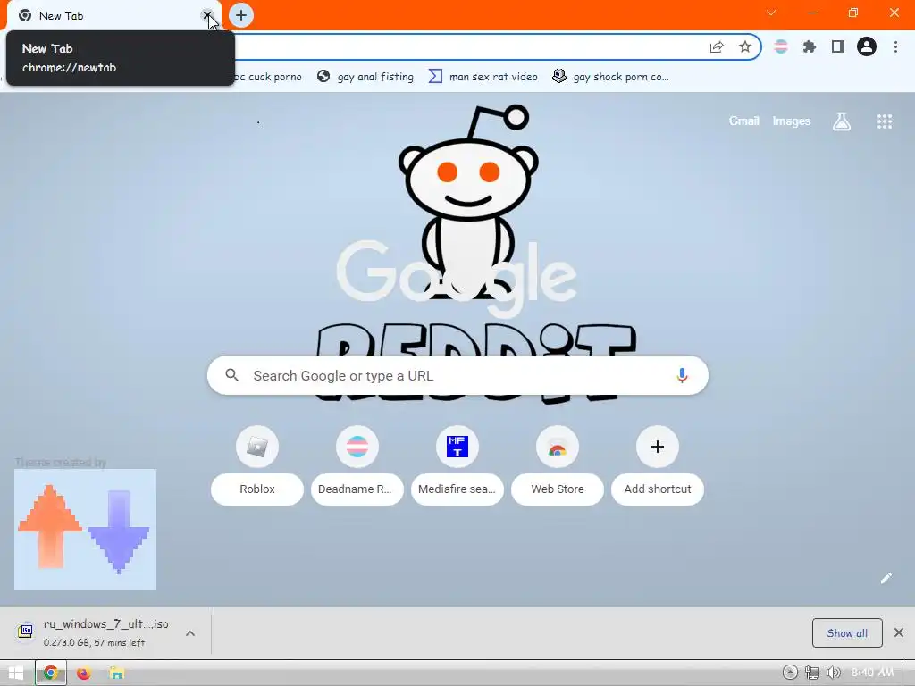Open a new tab with plus button

click(x=241, y=15)
